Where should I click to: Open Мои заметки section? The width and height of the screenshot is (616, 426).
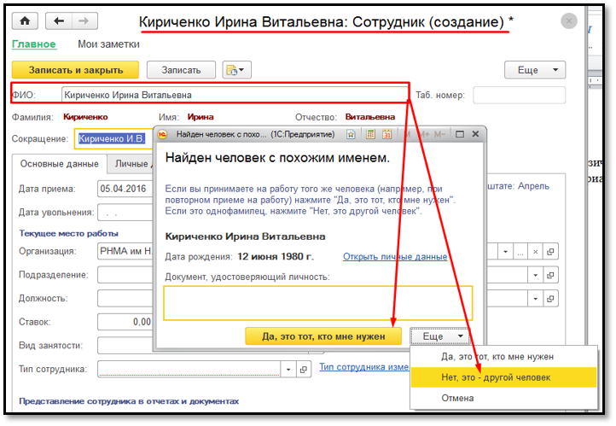click(108, 44)
